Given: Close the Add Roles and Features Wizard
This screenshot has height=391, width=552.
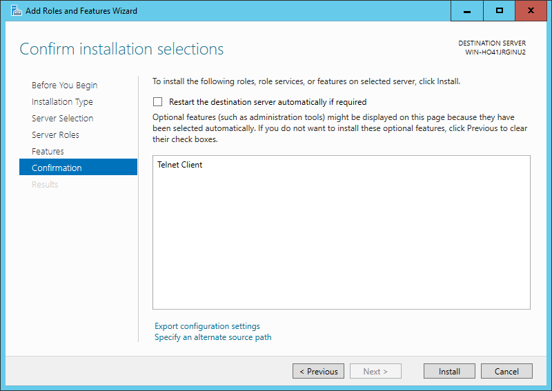Looking at the screenshot, I should click(531, 11).
